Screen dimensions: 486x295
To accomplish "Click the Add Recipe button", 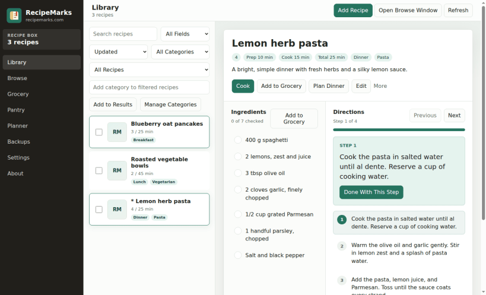I will tap(353, 10).
